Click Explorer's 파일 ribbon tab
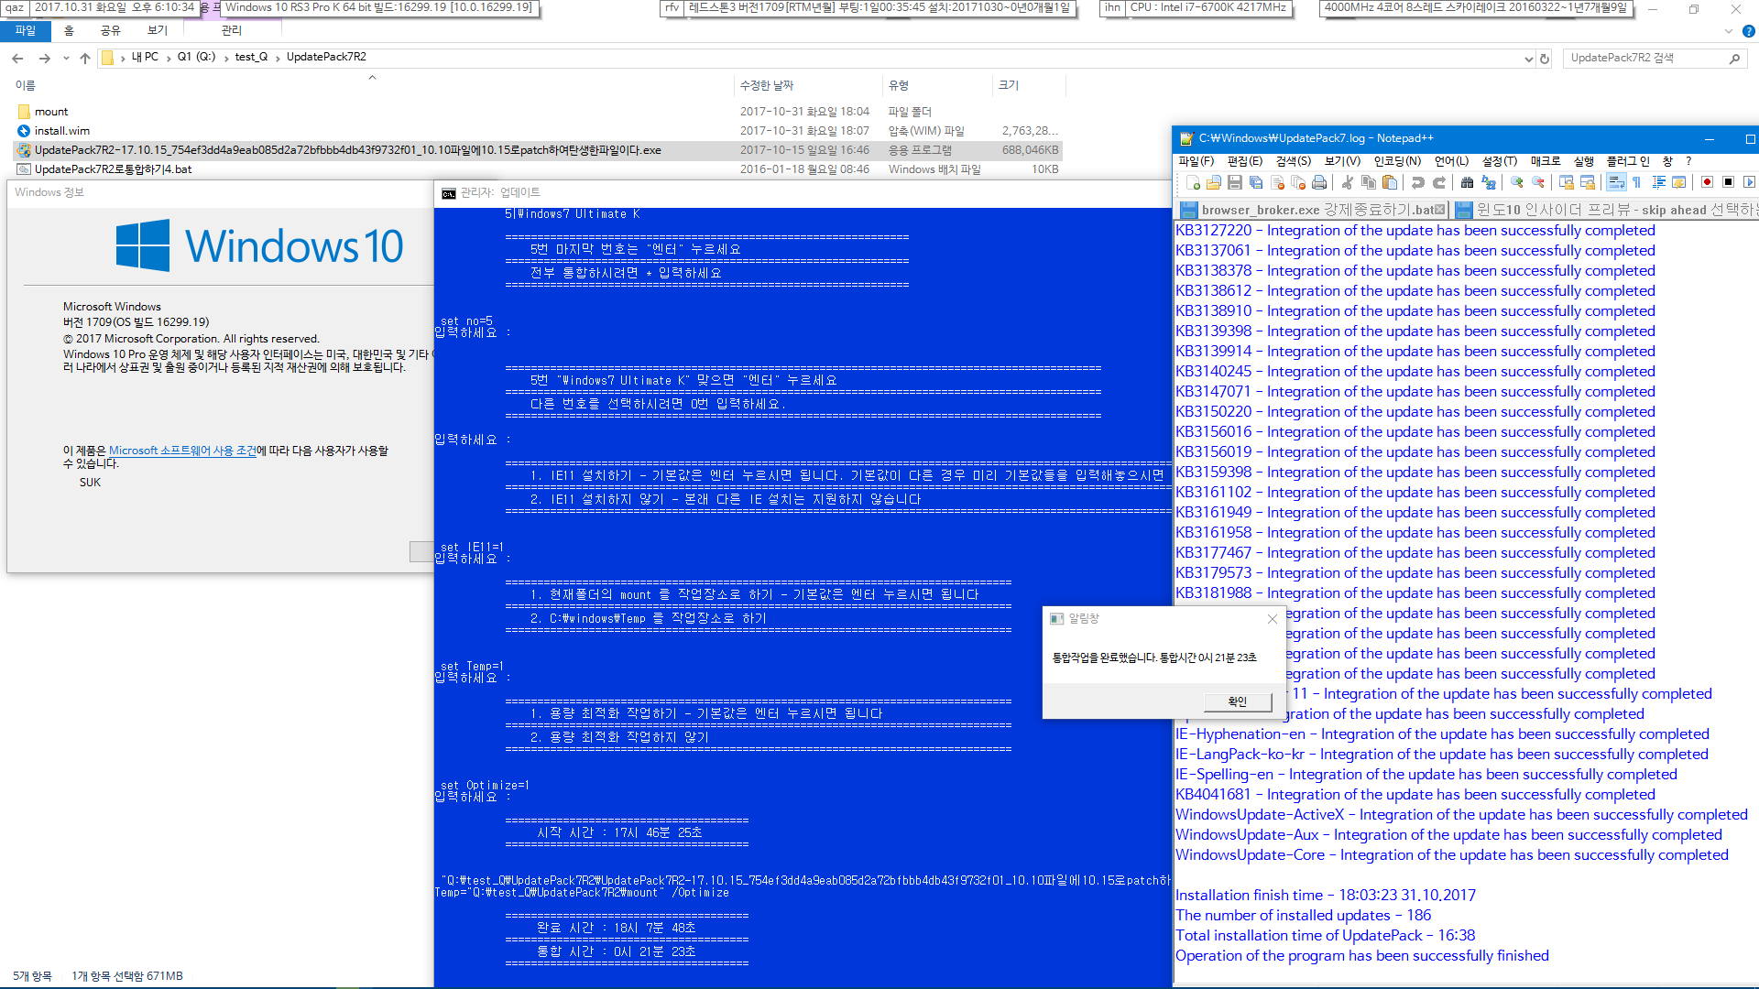Image resolution: width=1759 pixels, height=989 pixels. [26, 30]
